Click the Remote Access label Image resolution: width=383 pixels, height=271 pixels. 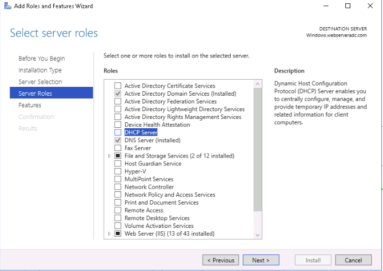pyautogui.click(x=144, y=210)
